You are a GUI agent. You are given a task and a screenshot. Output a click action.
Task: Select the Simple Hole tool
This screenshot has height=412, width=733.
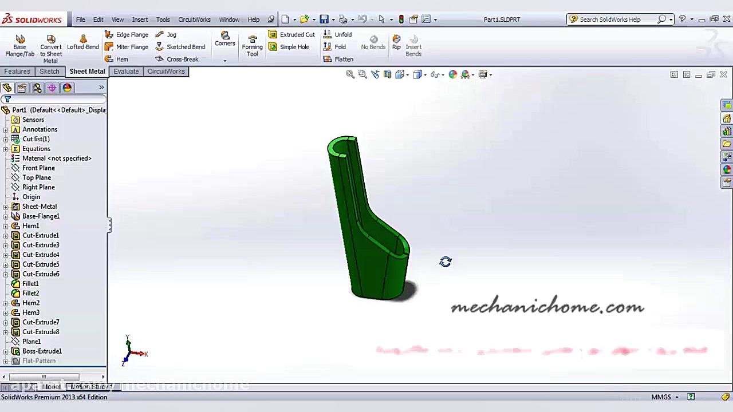289,47
